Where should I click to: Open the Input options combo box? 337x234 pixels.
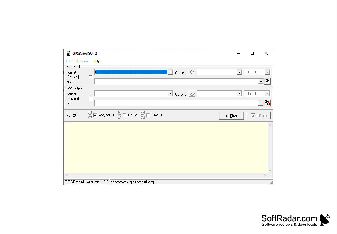click(219, 72)
